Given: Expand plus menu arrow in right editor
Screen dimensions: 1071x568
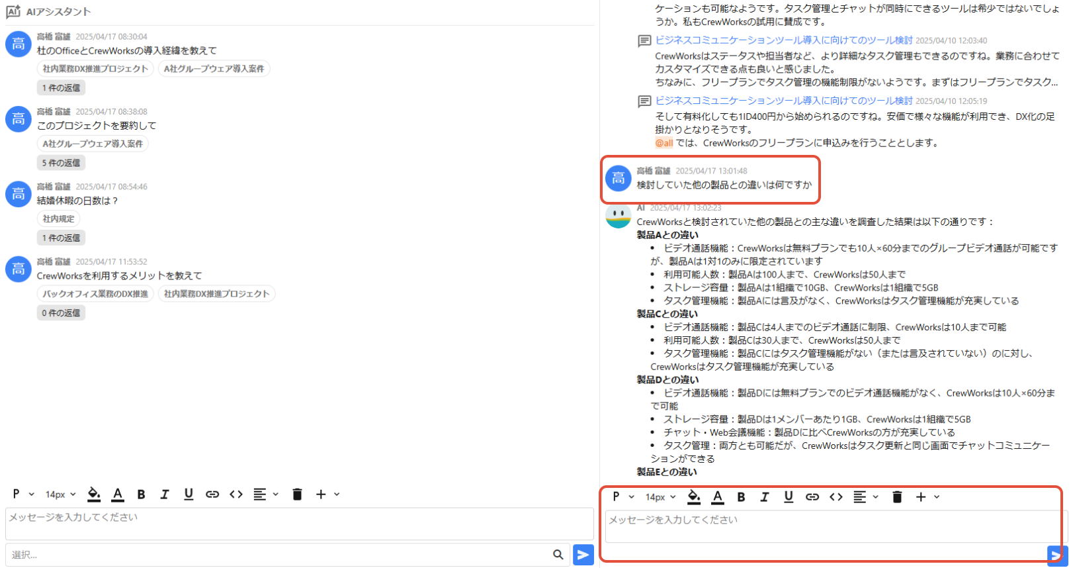Looking at the screenshot, I should [x=937, y=497].
